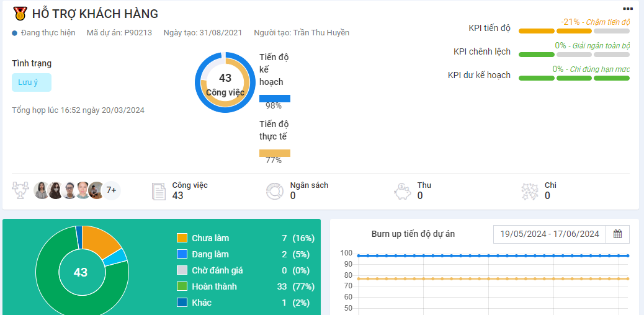This screenshot has height=315, width=644.
Task: Click the KPI tiến độ progress bar
Action: click(x=574, y=30)
